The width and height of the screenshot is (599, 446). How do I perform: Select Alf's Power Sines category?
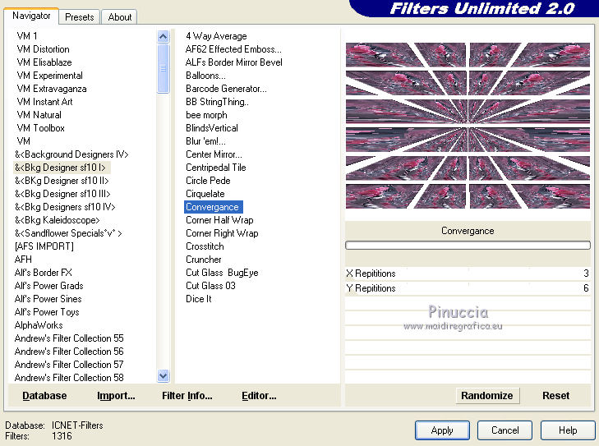[48, 299]
